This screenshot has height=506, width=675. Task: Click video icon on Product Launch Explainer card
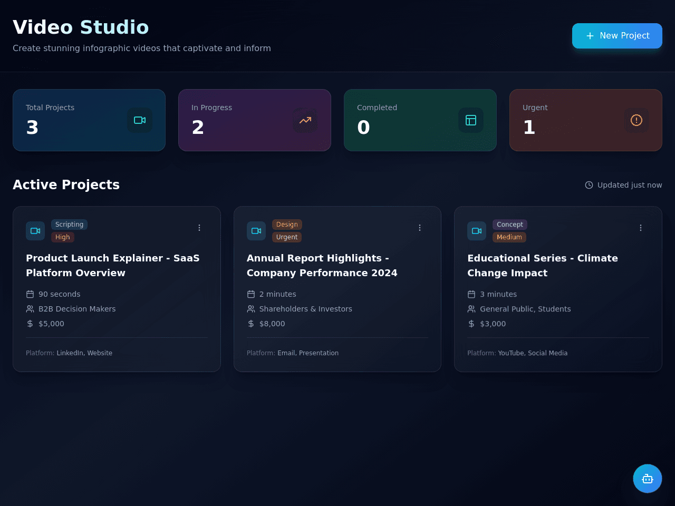pos(35,231)
